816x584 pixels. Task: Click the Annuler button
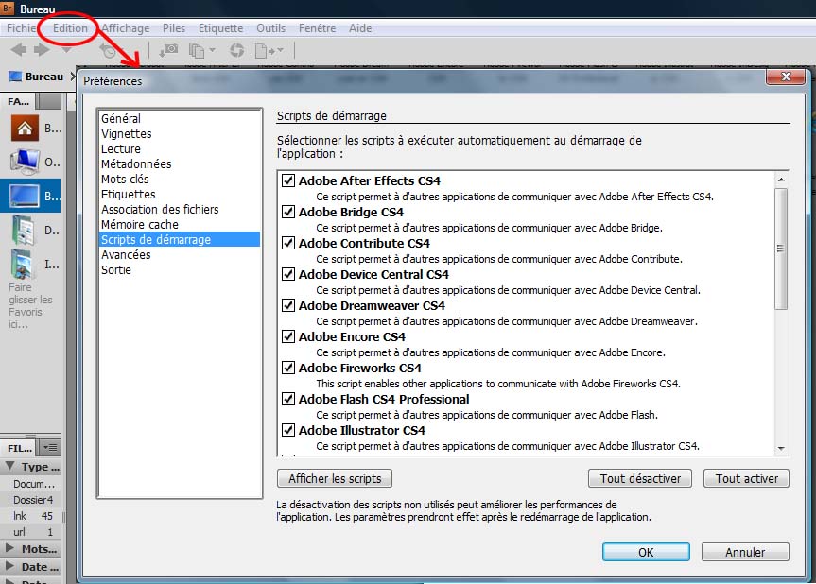745,552
